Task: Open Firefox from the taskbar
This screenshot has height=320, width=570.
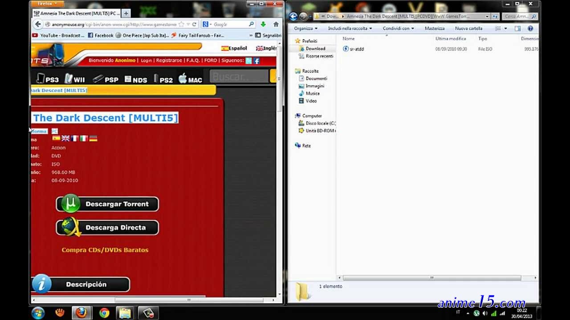Action: [81, 313]
